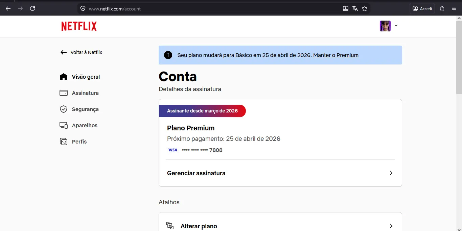Click Detalhes da assinatura subtitle
This screenshot has height=231, width=462.
pyautogui.click(x=190, y=89)
